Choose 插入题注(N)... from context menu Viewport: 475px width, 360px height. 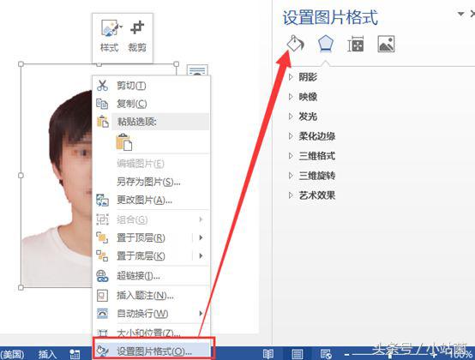(152, 295)
